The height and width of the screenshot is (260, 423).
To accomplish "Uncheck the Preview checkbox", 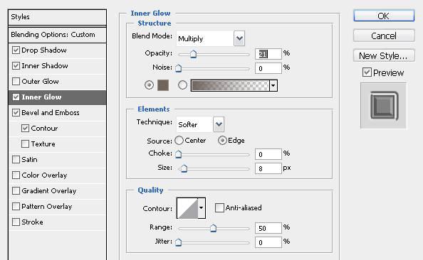I will (x=367, y=72).
